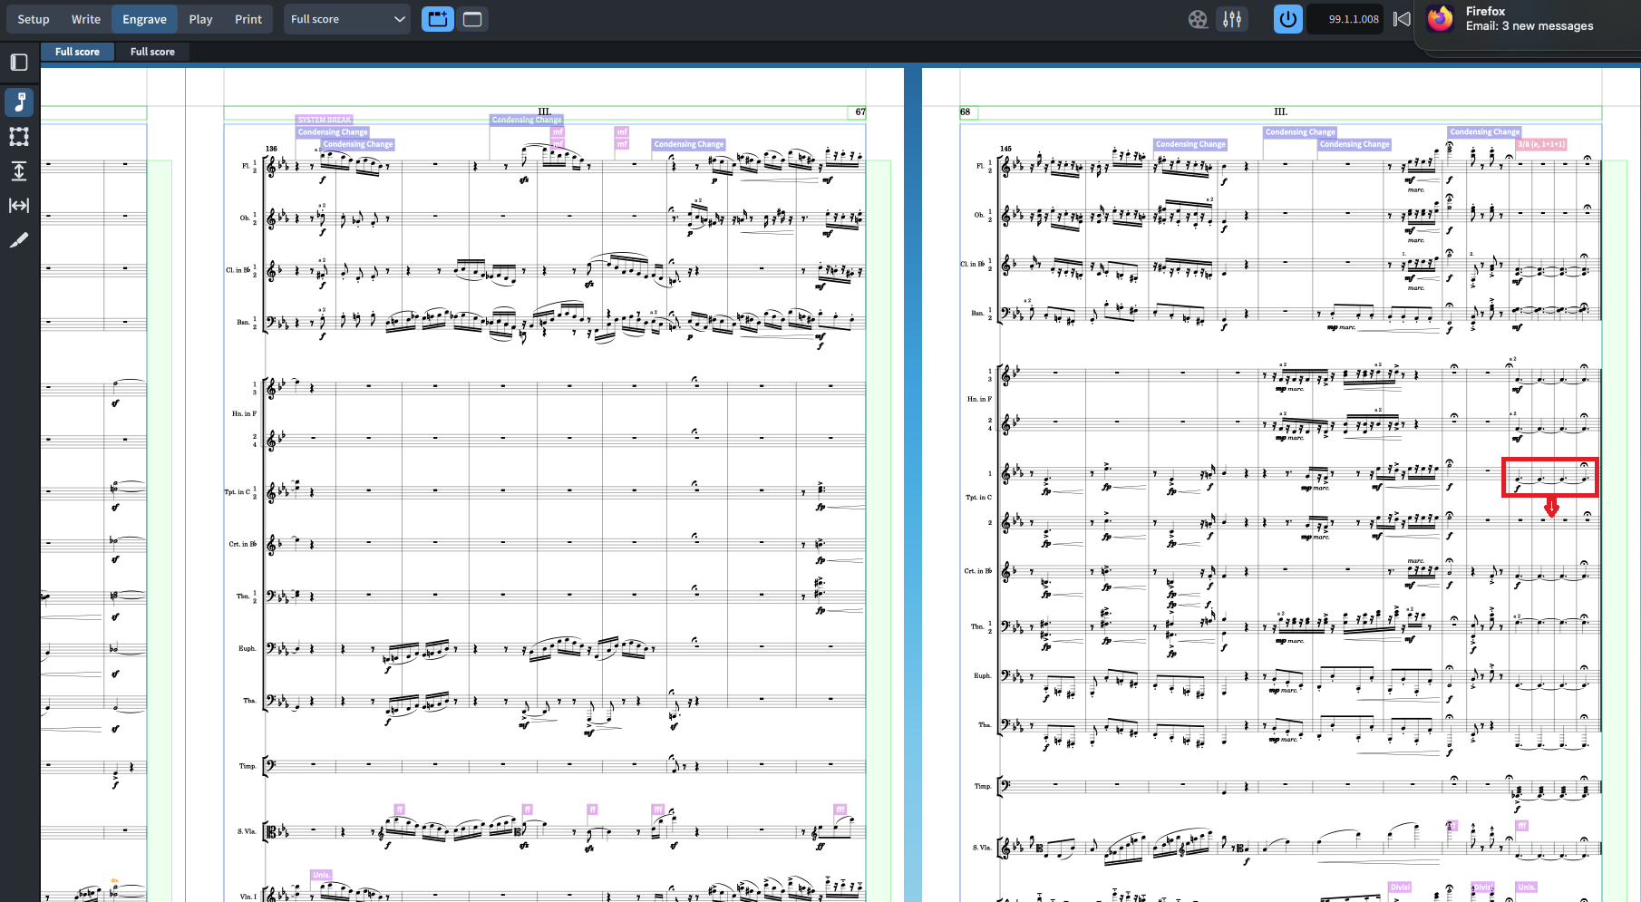Click page number 68

(965, 112)
